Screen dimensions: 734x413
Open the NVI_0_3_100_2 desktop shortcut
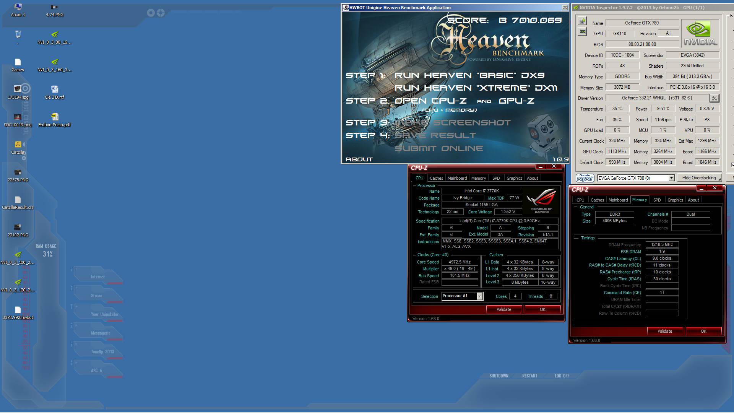[18, 258]
